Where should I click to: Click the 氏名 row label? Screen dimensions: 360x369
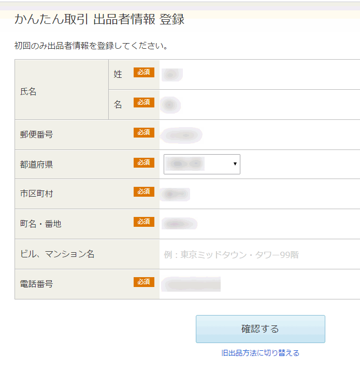(28, 92)
